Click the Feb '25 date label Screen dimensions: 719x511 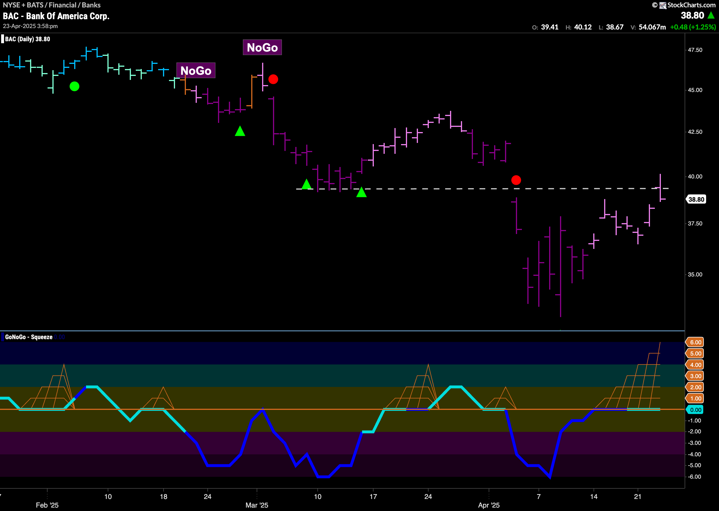[47, 505]
